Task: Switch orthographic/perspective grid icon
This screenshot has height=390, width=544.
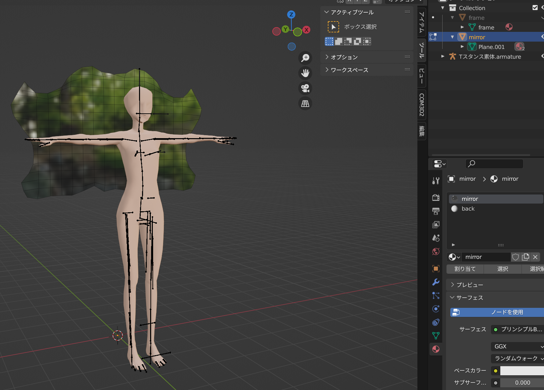Action: (305, 104)
